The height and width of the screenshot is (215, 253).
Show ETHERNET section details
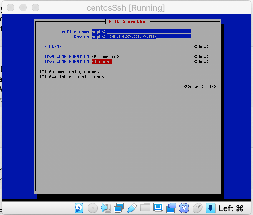(x=201, y=46)
